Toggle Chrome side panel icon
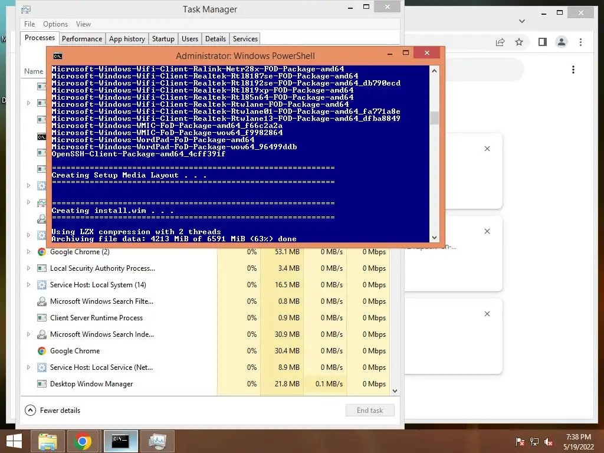 coord(543,42)
